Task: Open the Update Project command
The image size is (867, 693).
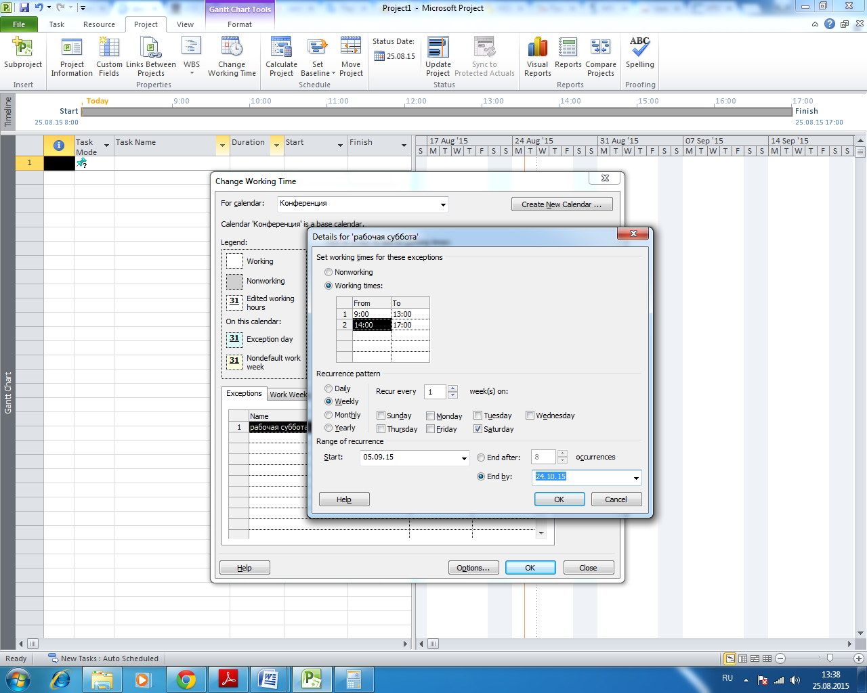Action: pos(438,57)
